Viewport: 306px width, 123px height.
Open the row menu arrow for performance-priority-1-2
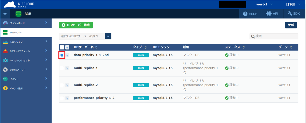point(67,98)
